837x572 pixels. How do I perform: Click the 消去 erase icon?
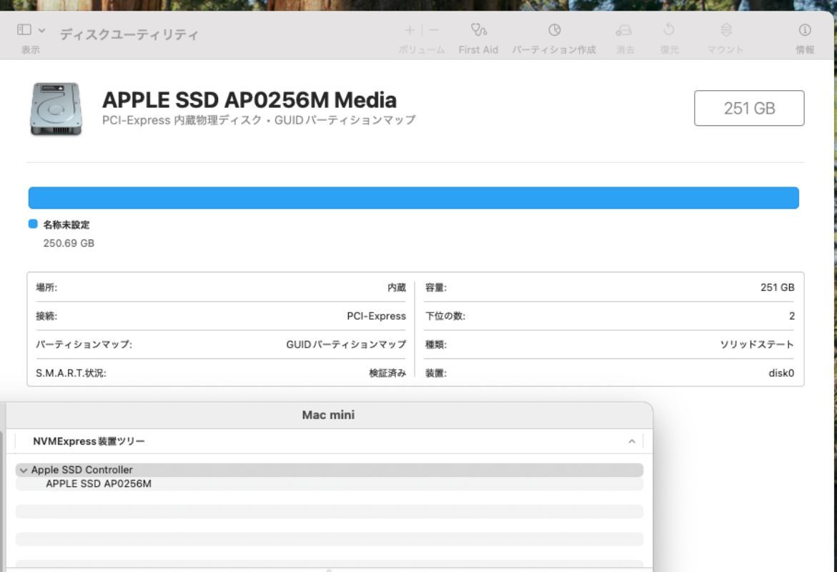pos(624,30)
